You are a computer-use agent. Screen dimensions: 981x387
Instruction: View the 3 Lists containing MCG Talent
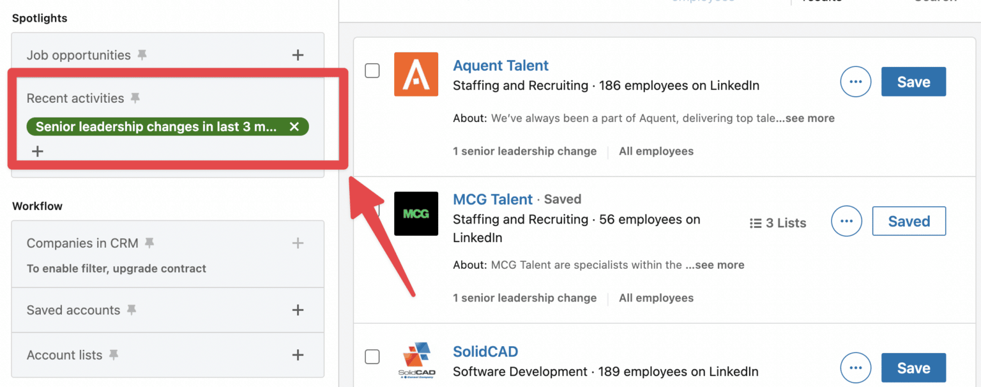[777, 222]
